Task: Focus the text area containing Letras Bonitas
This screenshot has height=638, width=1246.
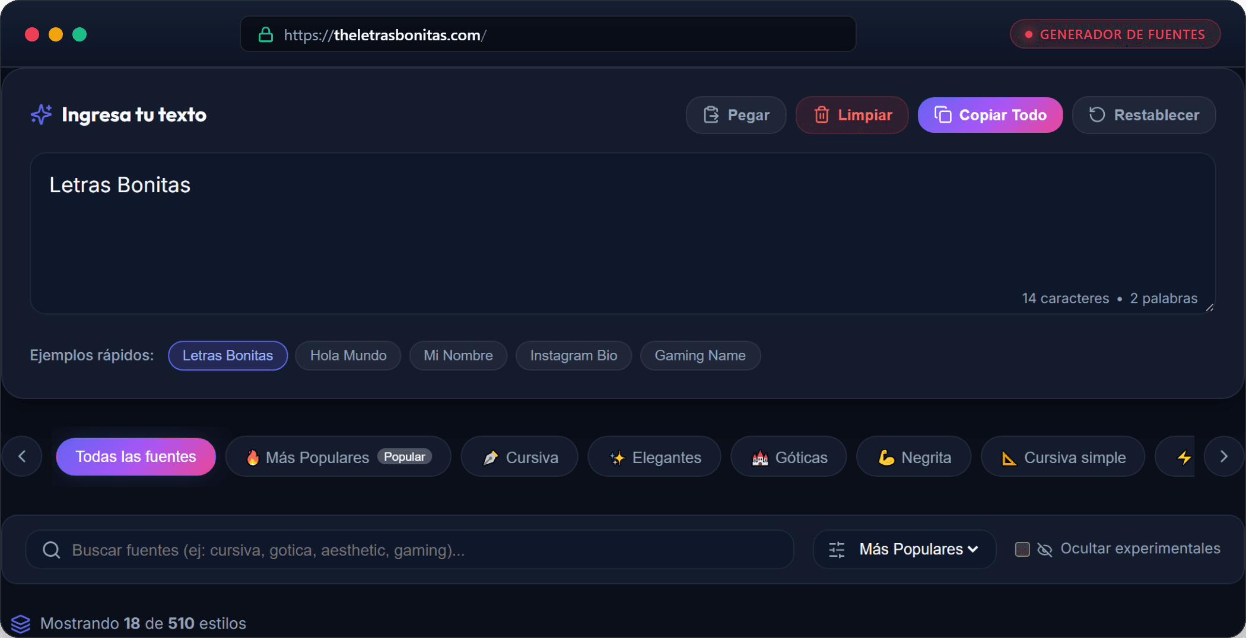Action: coord(623,234)
